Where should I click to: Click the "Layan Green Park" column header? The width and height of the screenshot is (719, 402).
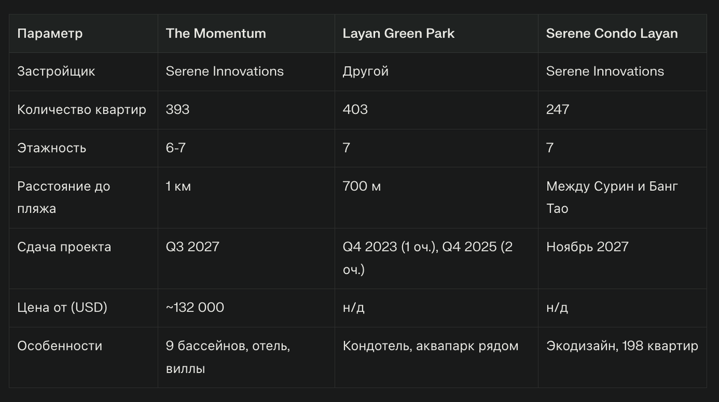pos(398,33)
